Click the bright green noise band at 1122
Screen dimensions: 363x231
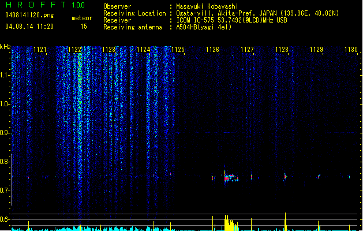[80, 116]
